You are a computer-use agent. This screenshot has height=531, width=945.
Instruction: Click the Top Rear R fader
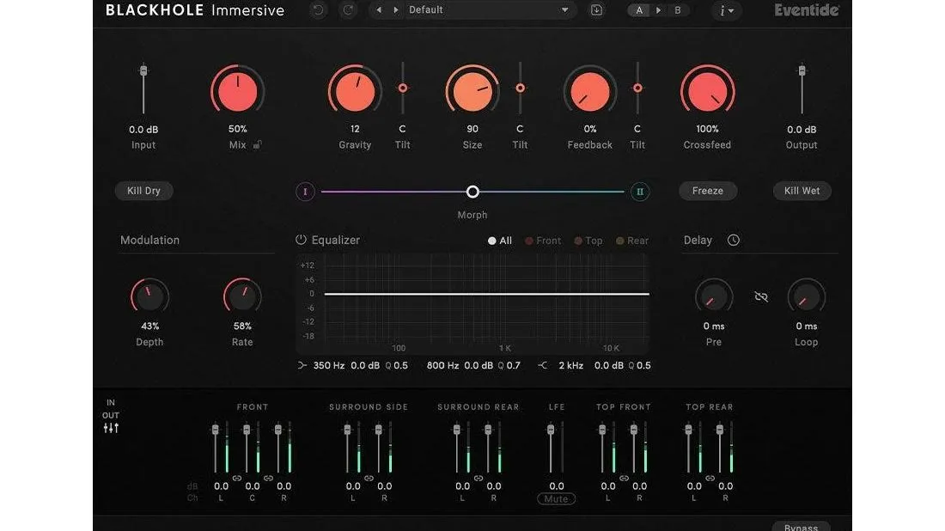(x=720, y=447)
